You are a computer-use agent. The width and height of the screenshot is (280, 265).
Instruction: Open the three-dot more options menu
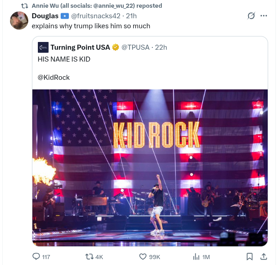coord(264,16)
